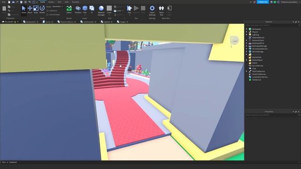This screenshot has width=301, height=169.
Task: Click the view orientation cube in viewport
Action: [x=234, y=41]
